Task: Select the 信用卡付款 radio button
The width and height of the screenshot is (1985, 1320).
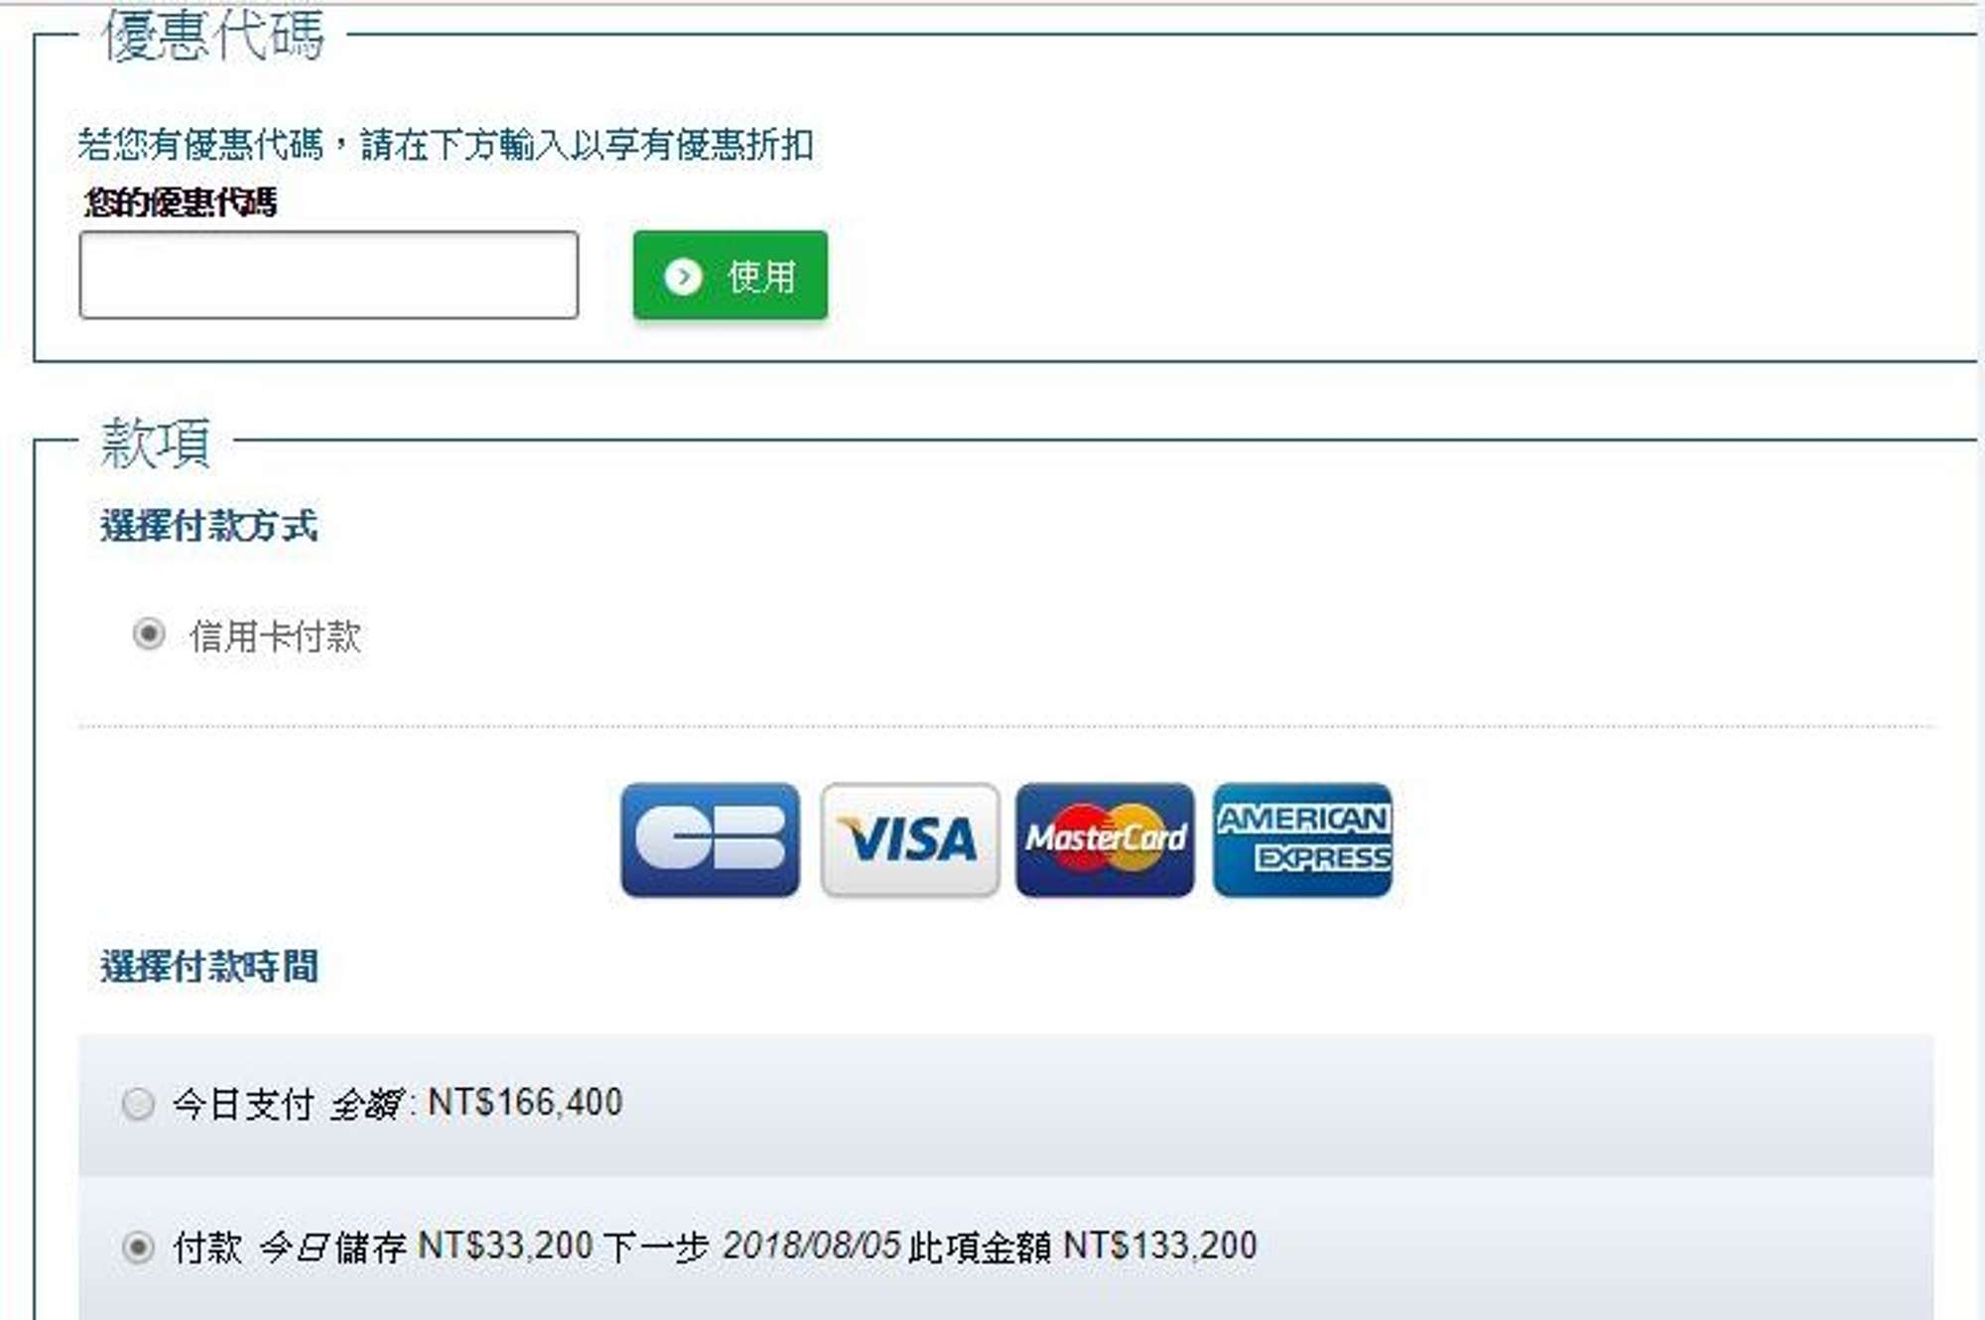Action: 149,633
